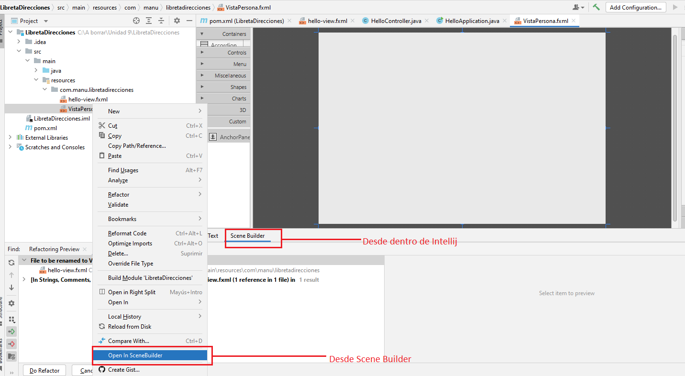This screenshot has height=376, width=685.
Task: Select Reload from Disk
Action: (150, 327)
